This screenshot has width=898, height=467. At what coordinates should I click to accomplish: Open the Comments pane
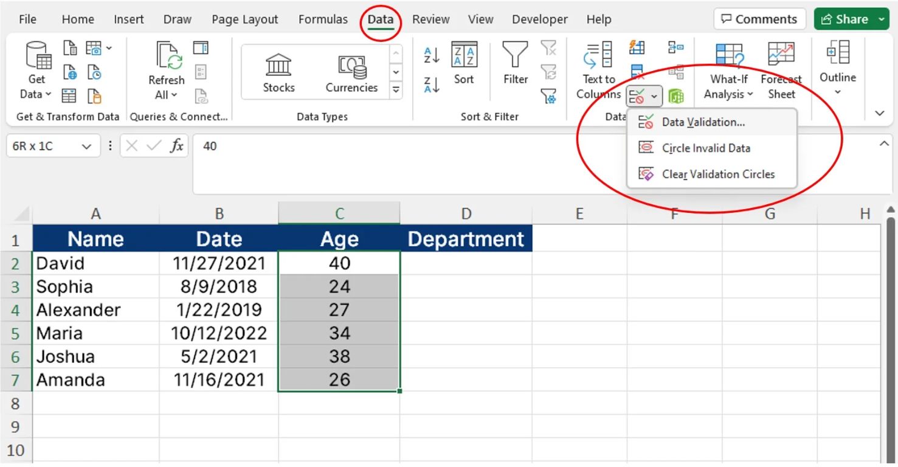(759, 19)
